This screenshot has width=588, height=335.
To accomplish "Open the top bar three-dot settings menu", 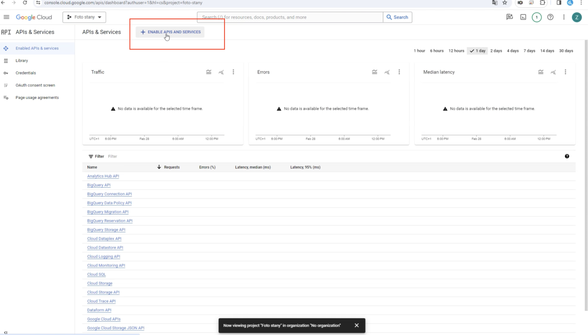I will [x=564, y=17].
